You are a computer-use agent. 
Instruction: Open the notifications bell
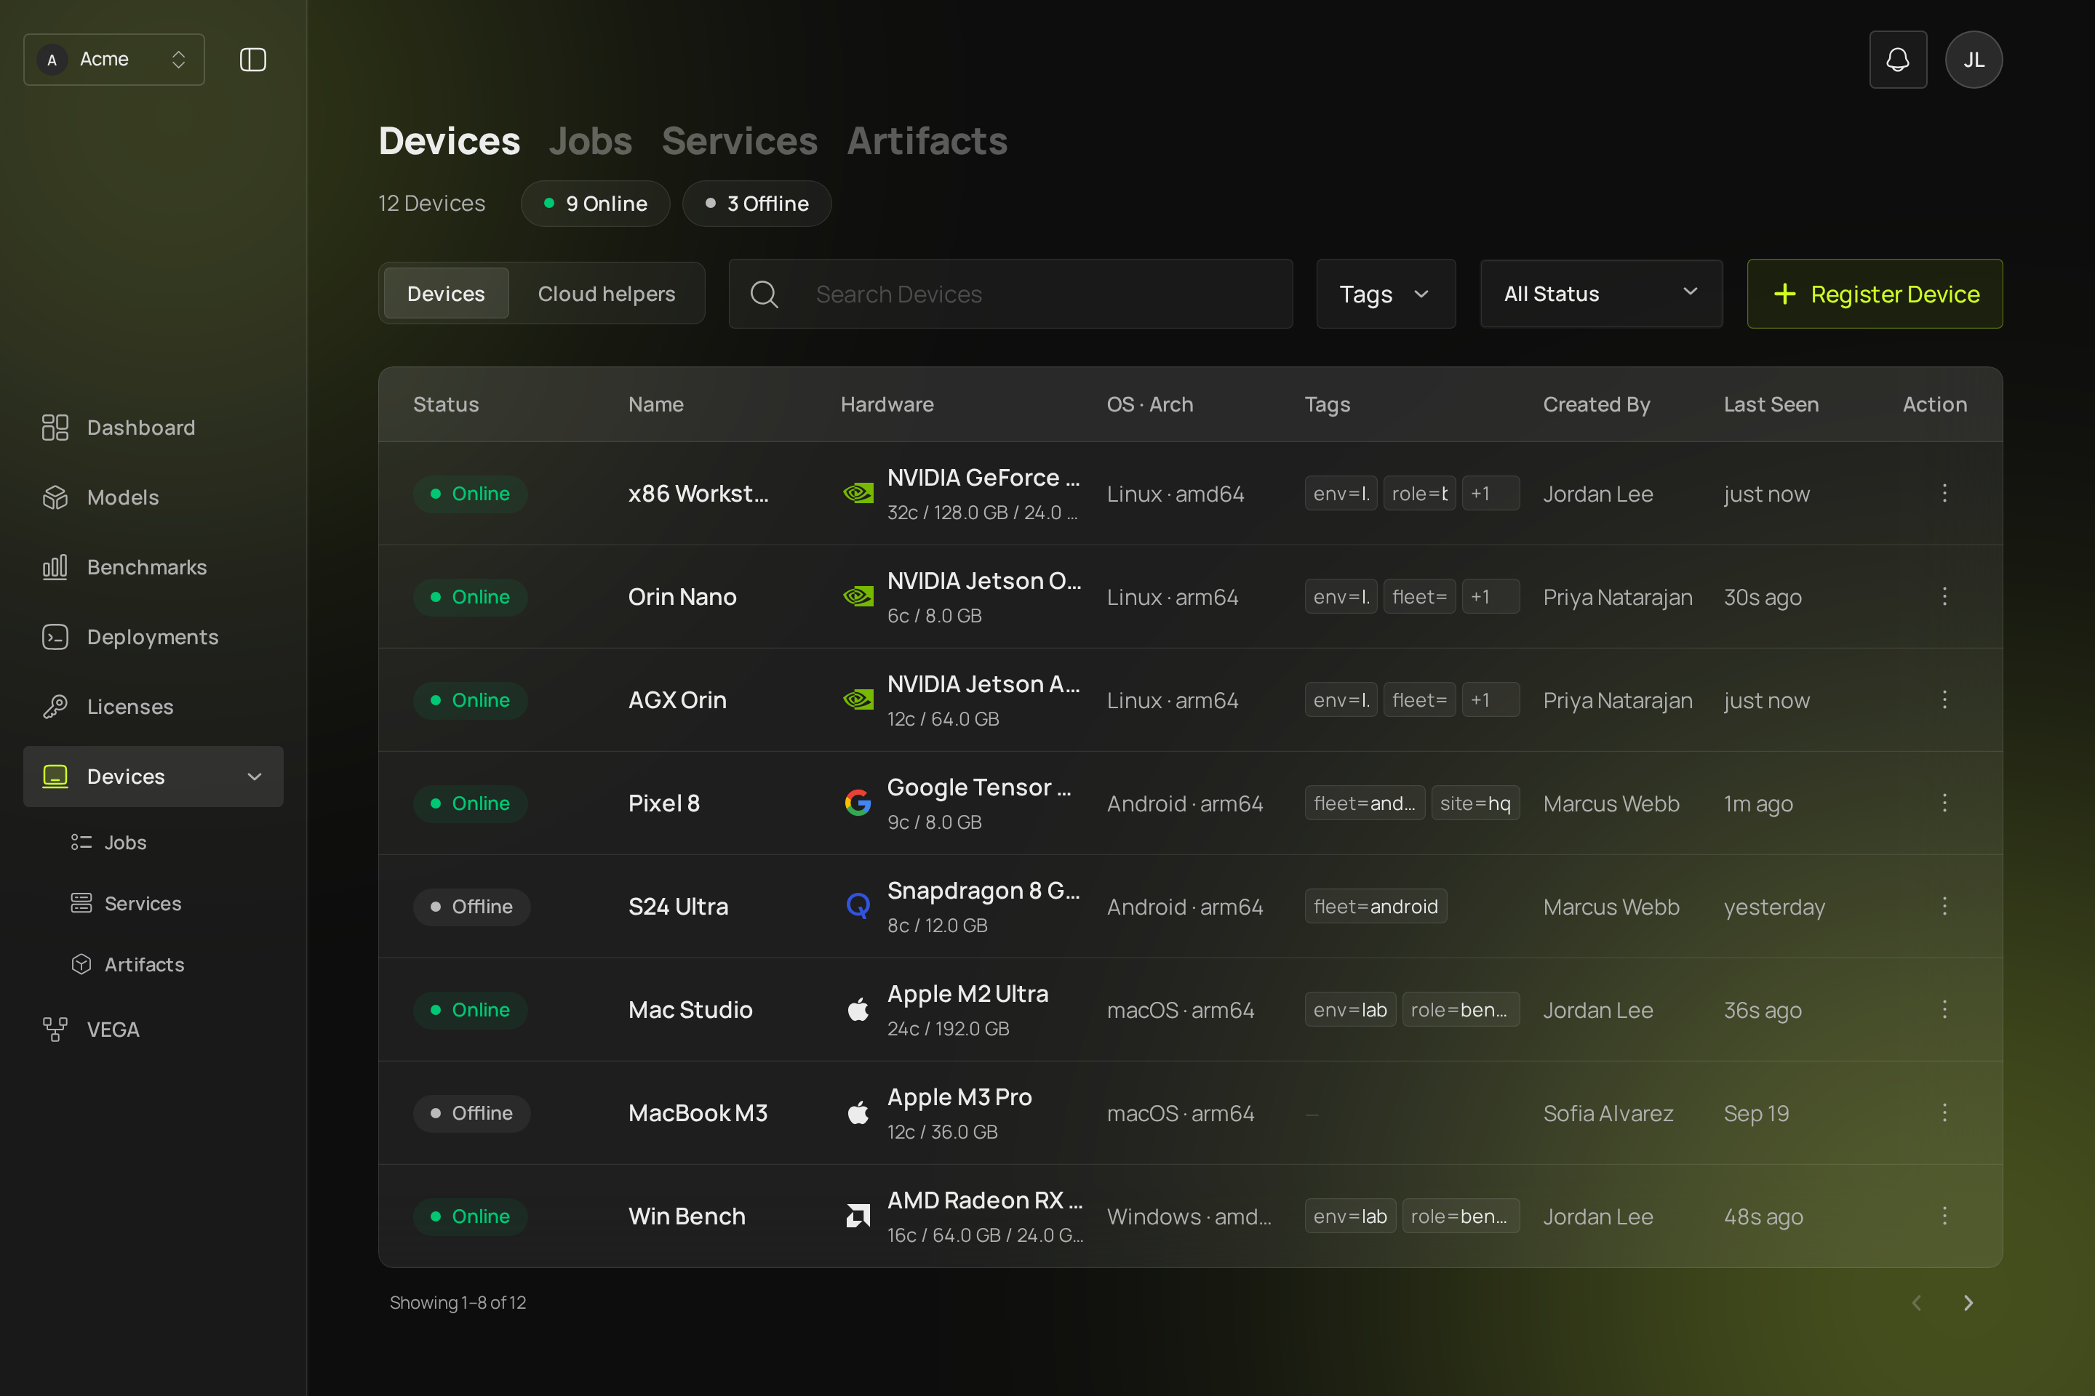tap(1897, 60)
